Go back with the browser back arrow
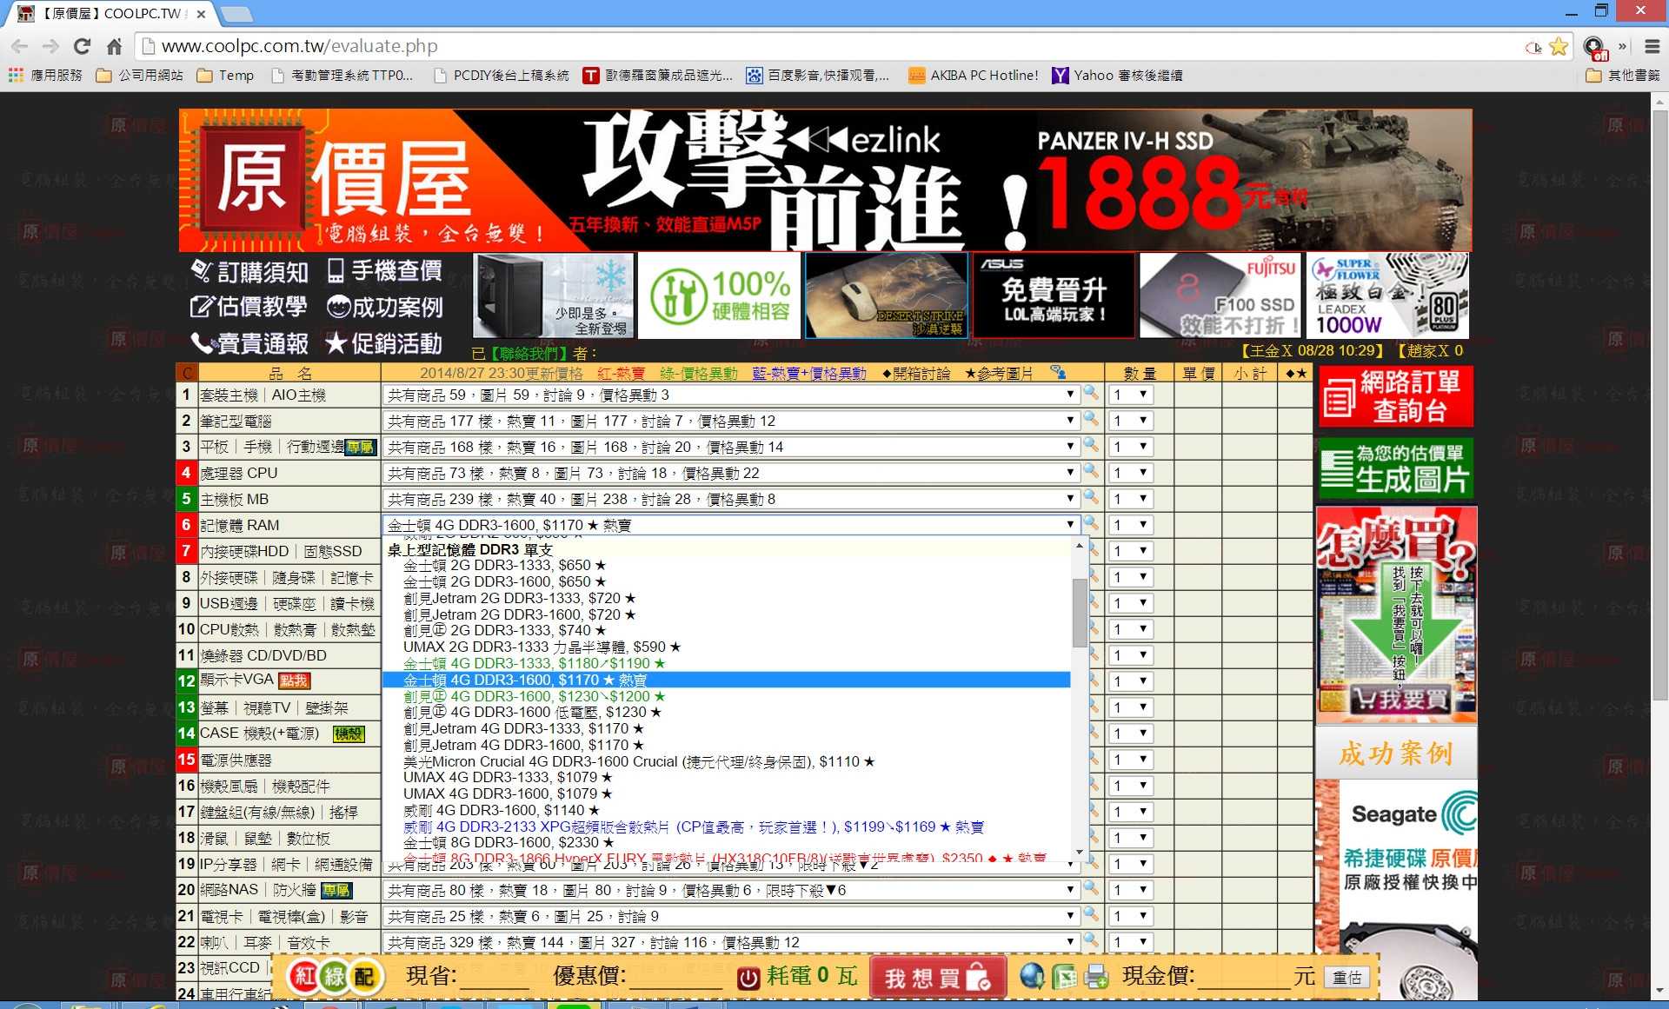This screenshot has height=1009, width=1669. pos(20,46)
